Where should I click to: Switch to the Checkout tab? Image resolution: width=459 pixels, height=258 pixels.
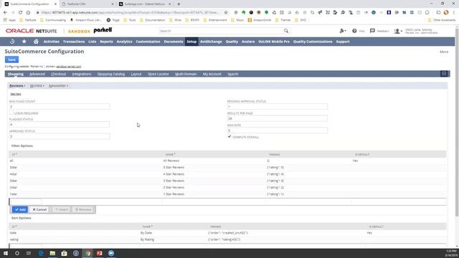(59, 74)
